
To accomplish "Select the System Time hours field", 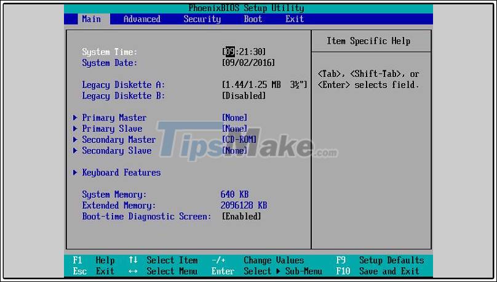I will 230,52.
